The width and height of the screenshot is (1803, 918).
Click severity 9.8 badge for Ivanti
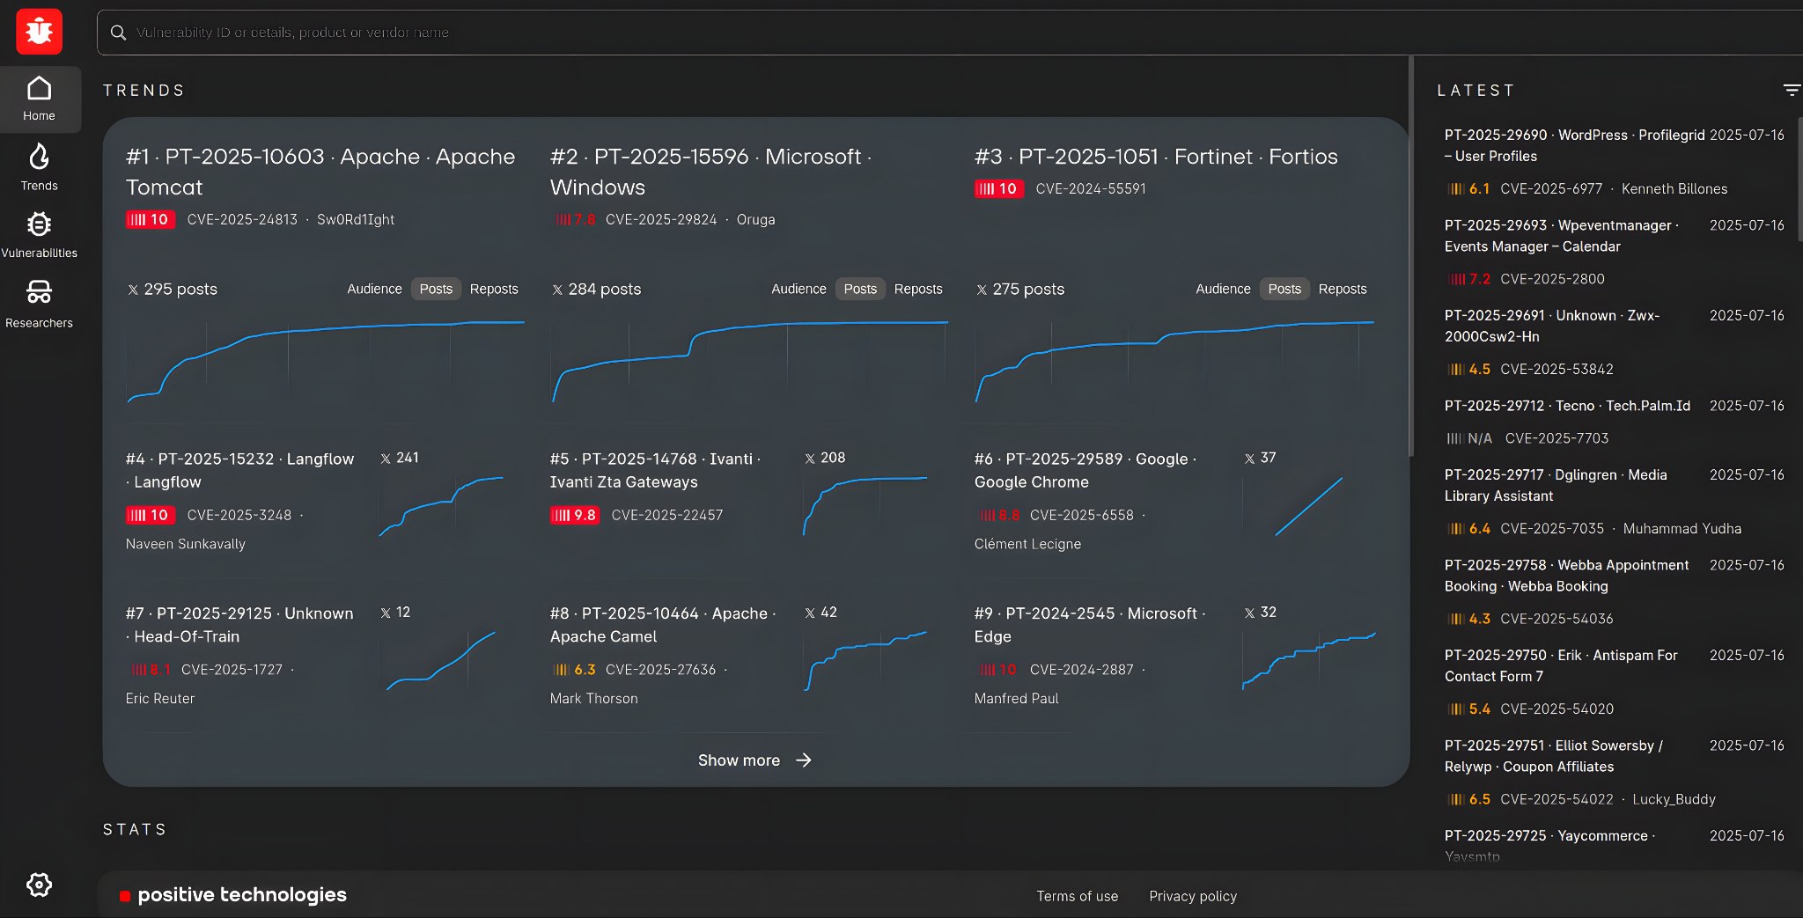point(575,516)
